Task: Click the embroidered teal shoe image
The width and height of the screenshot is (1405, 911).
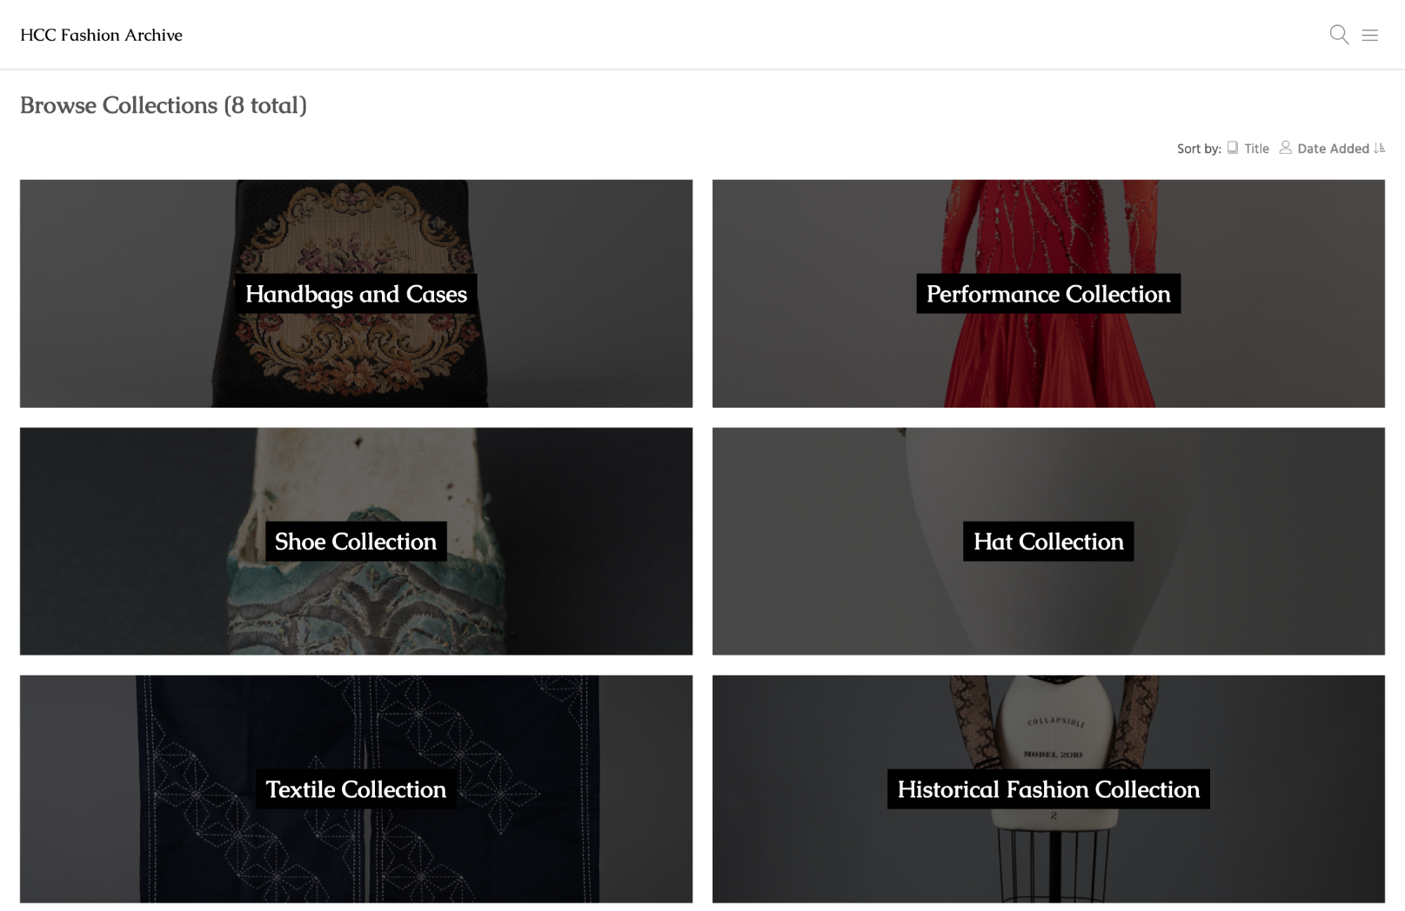Action: [356, 608]
